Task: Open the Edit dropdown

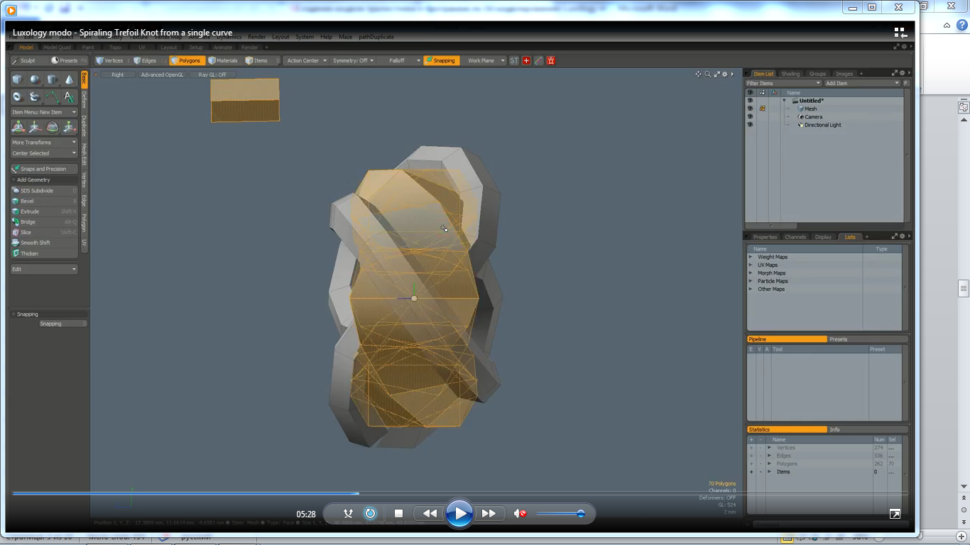Action: click(44, 269)
